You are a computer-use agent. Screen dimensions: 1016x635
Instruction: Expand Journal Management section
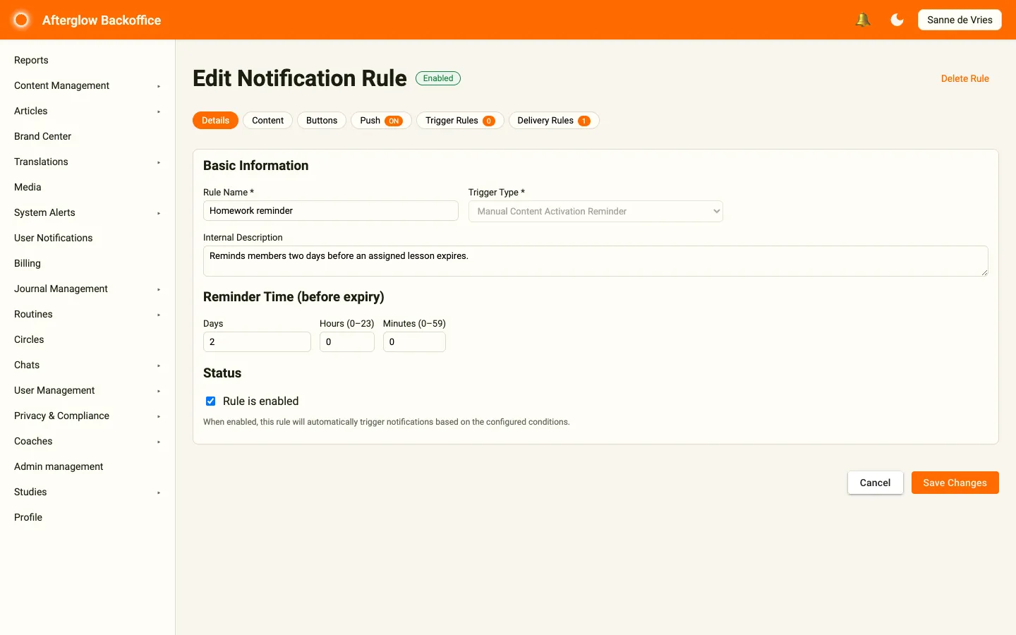[87, 289]
